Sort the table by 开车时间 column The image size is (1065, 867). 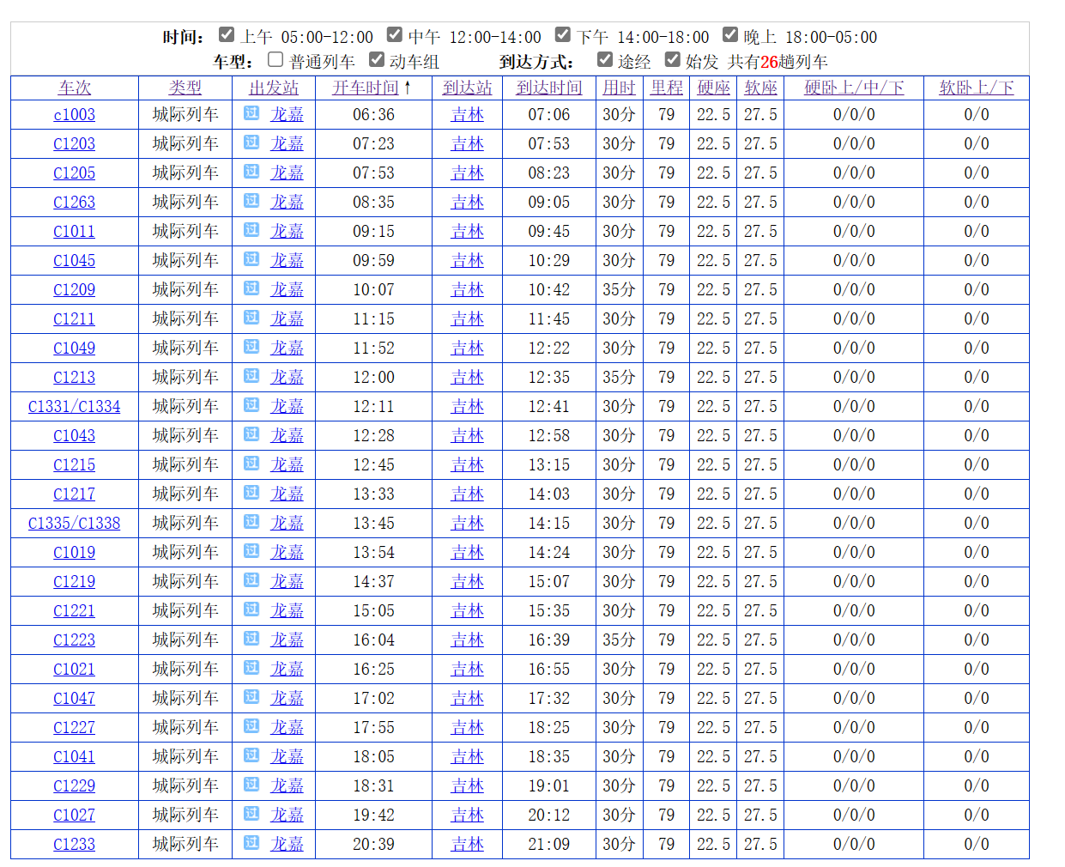pos(366,88)
